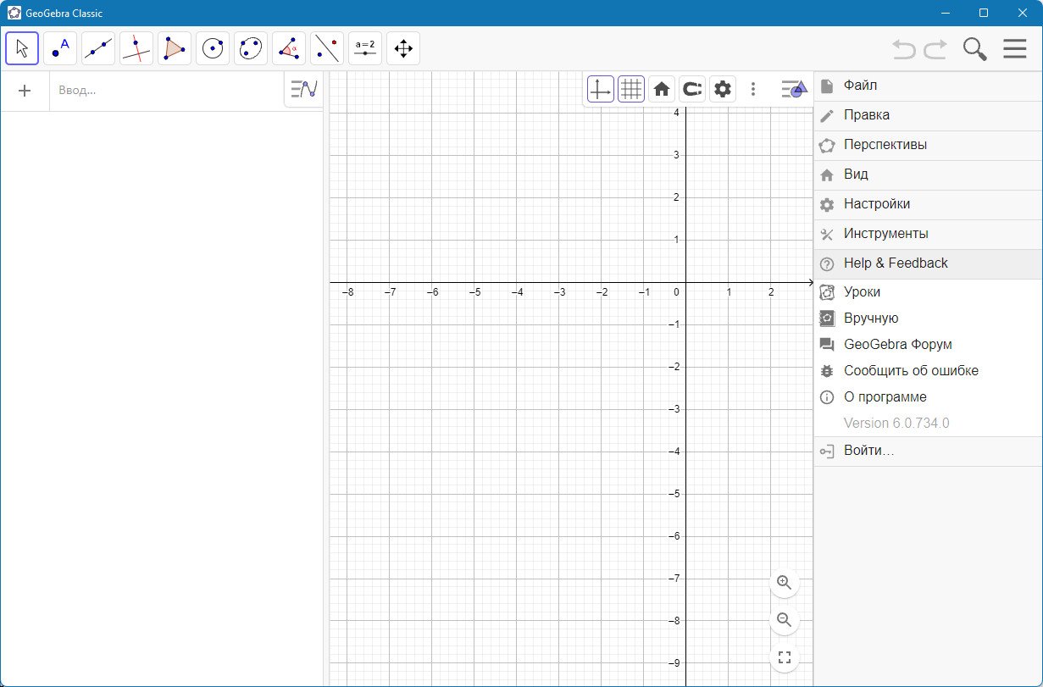Image resolution: width=1043 pixels, height=687 pixels.
Task: Select the Circle with center tool
Action: click(213, 48)
